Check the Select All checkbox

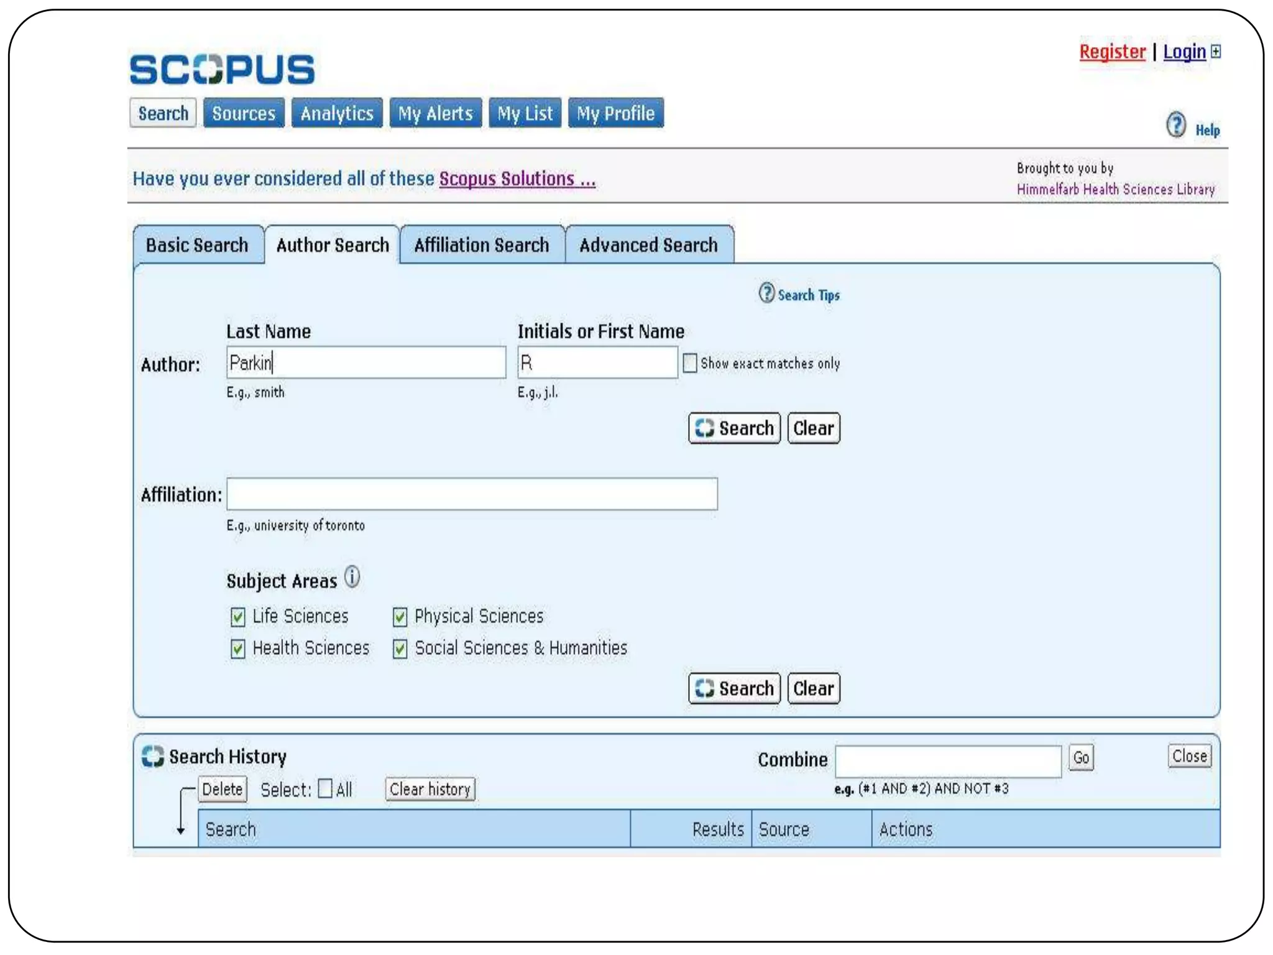tap(325, 788)
